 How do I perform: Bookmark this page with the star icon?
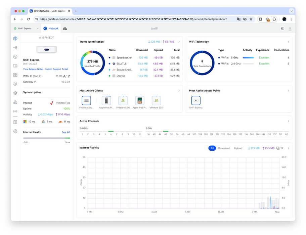[251, 19]
